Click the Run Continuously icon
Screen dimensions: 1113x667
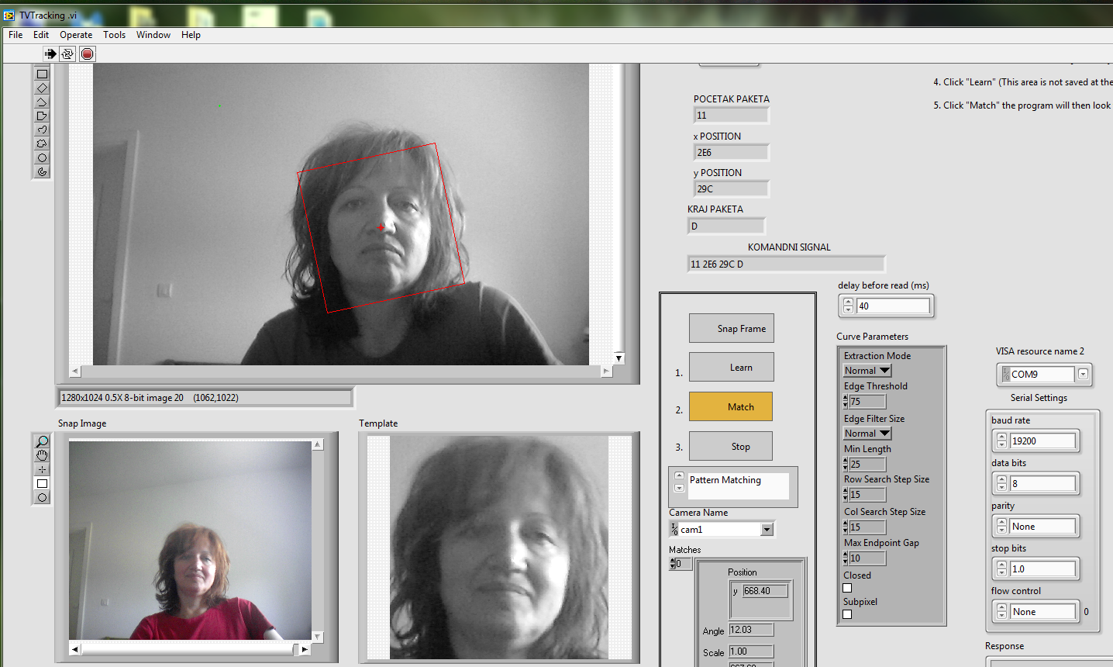pos(67,54)
